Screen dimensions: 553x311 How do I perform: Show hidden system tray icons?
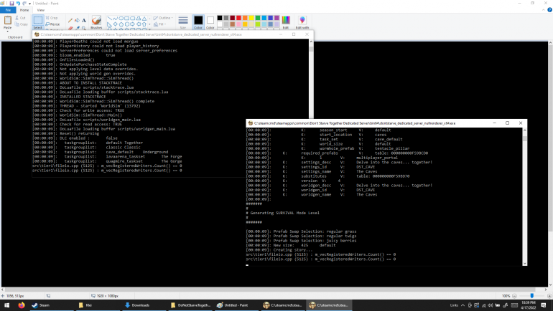point(463,305)
